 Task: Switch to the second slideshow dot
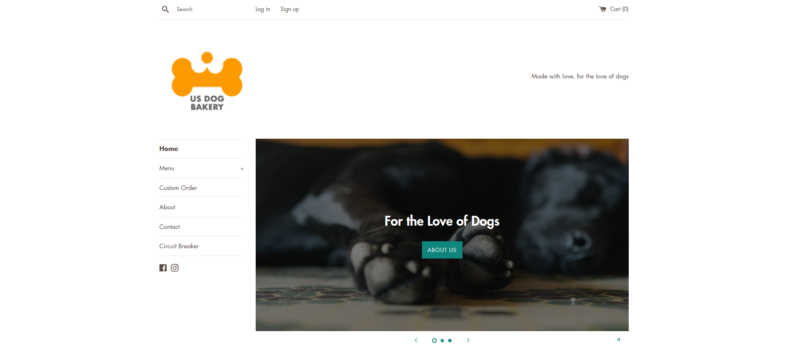pyautogui.click(x=442, y=341)
